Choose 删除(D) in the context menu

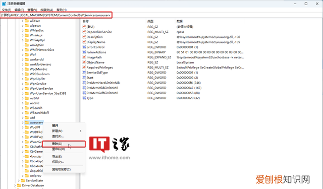64,144
